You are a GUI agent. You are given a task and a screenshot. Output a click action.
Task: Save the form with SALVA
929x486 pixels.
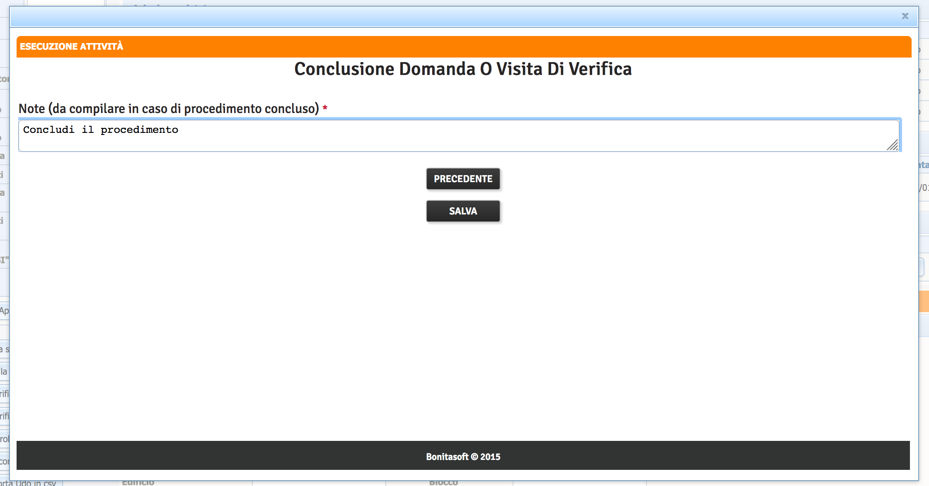pos(463,211)
